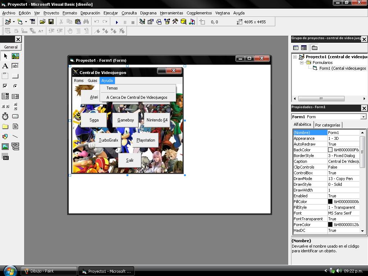The width and height of the screenshot is (368, 276).
Task: Select the Image control tool
Action: click(x=5, y=147)
